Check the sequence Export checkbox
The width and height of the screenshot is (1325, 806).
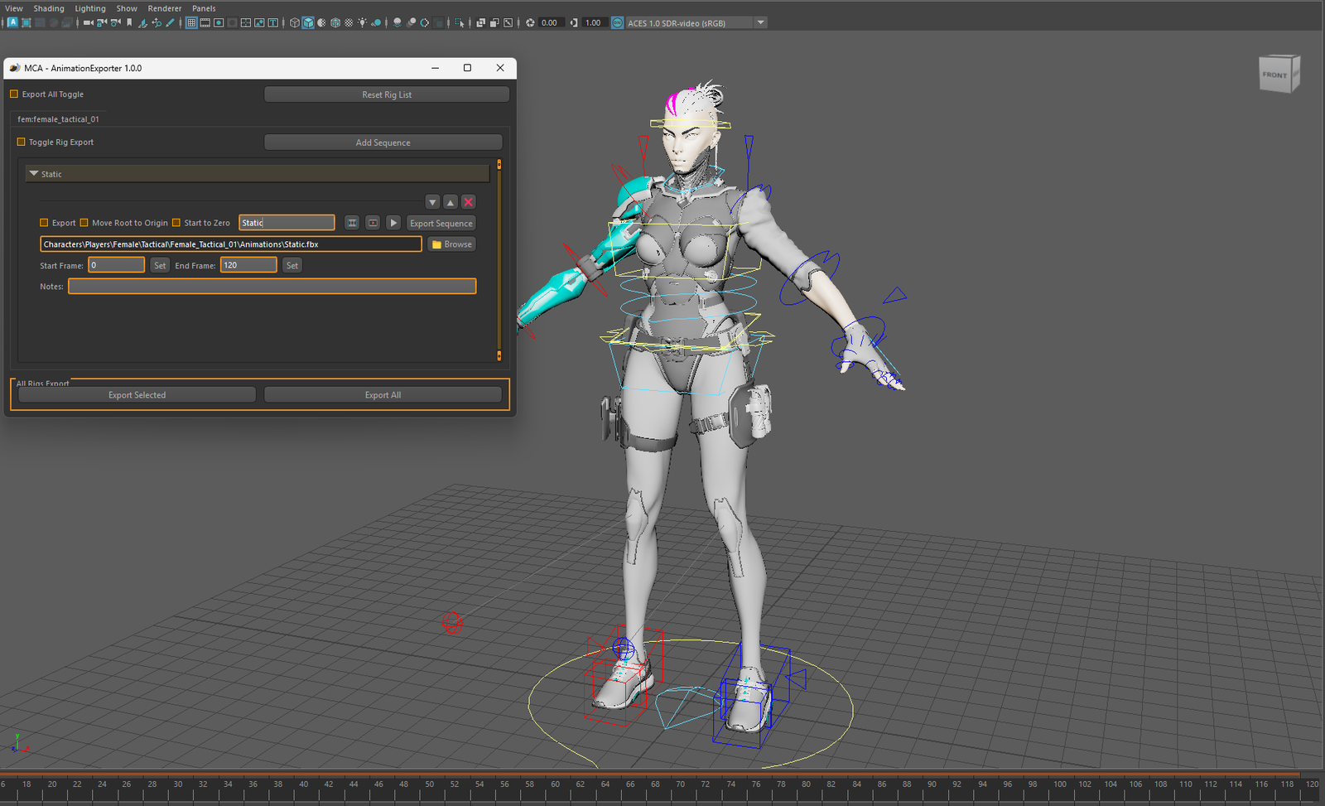(x=44, y=222)
